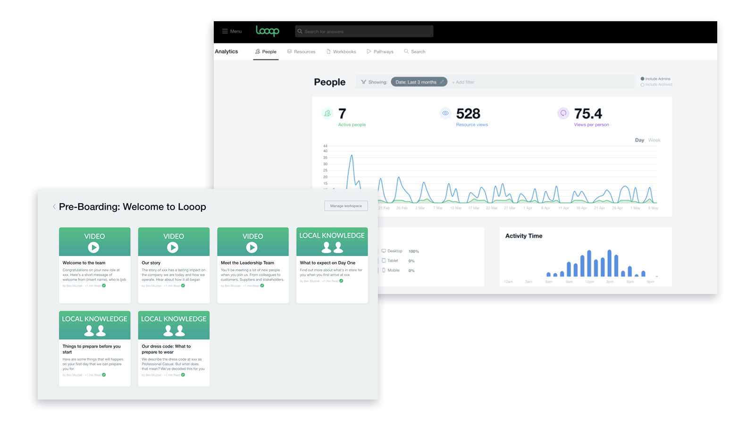Click the Looop logo
The image size is (755, 424).
(x=268, y=31)
